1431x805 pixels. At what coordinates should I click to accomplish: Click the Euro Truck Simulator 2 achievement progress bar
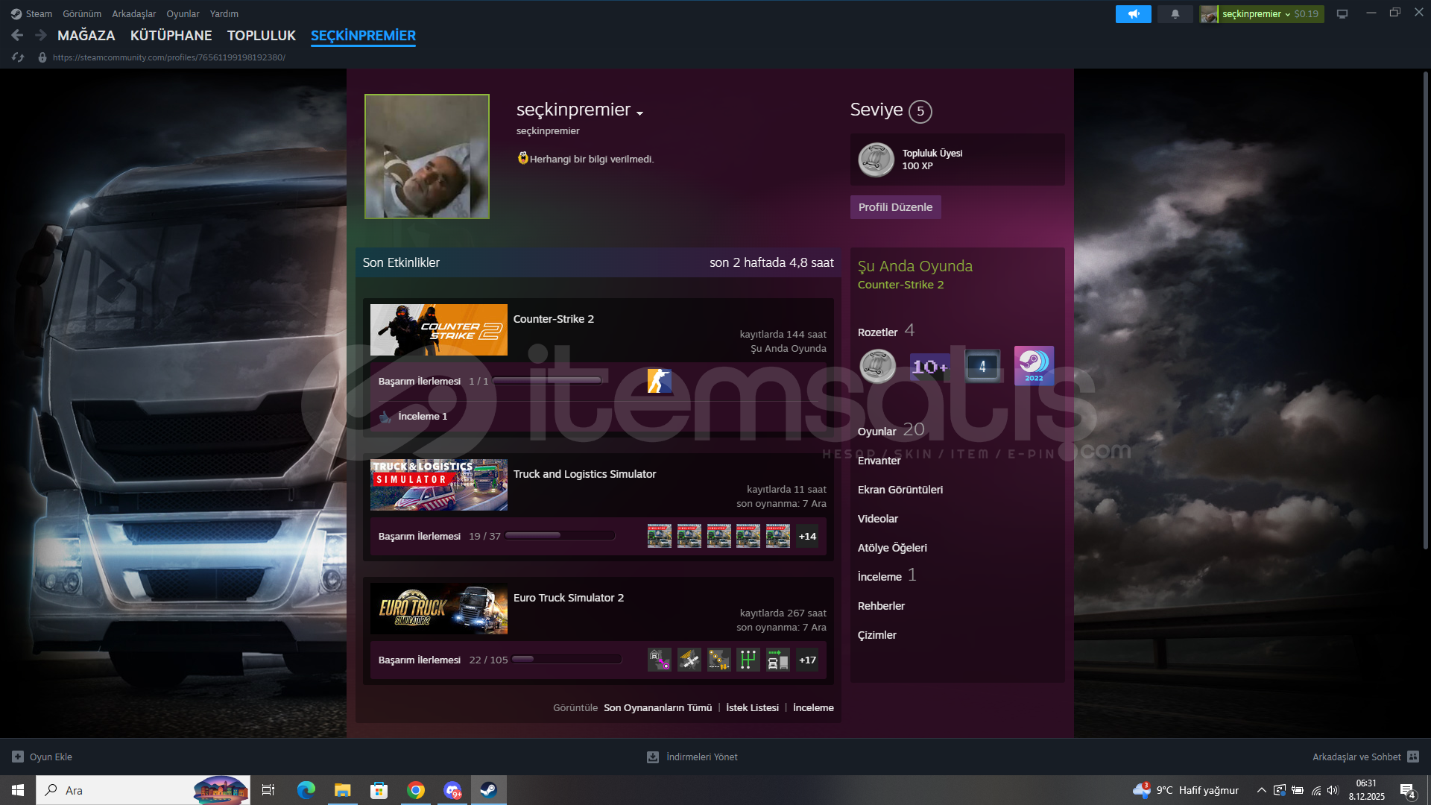(566, 660)
